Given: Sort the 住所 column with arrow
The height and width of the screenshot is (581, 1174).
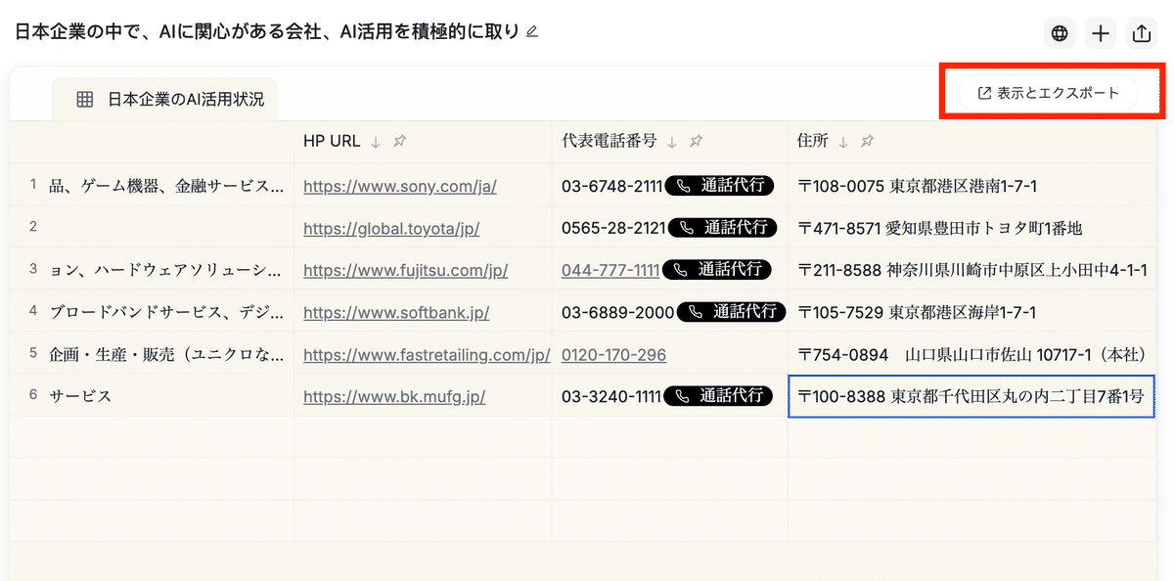Looking at the screenshot, I should tap(842, 142).
